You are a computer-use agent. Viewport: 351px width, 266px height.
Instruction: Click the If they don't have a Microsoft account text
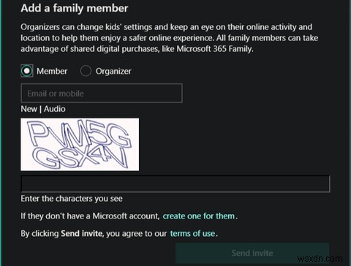90,216
